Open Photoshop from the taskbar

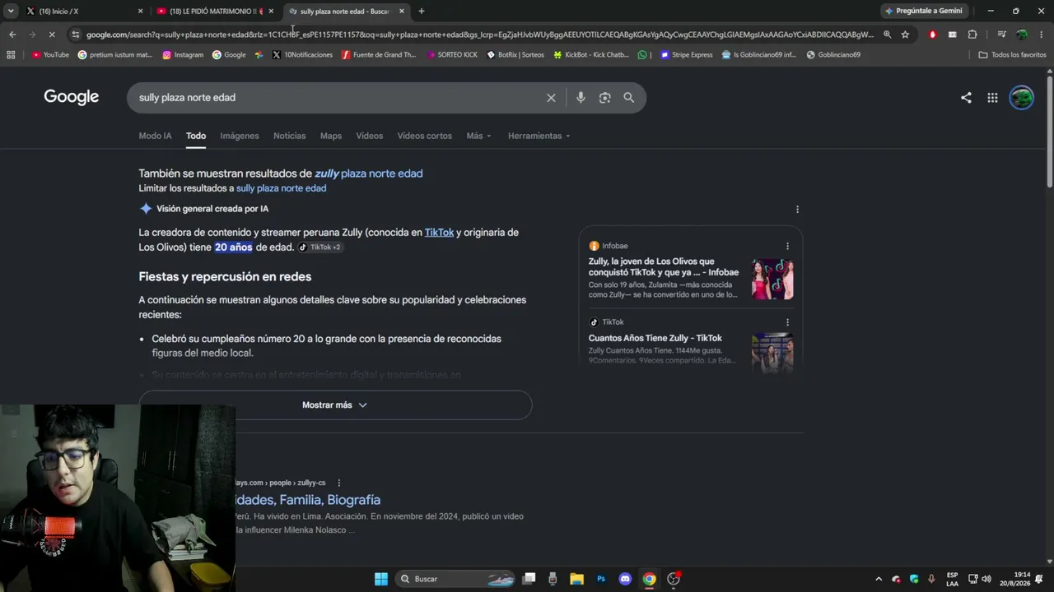tap(601, 579)
